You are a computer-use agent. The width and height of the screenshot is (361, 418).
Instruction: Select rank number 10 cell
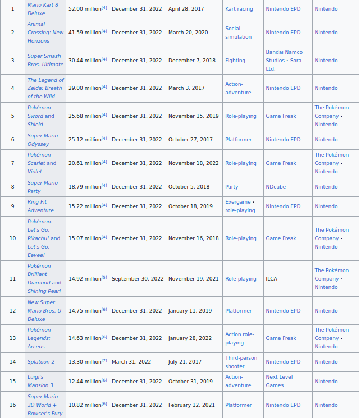click(12, 238)
